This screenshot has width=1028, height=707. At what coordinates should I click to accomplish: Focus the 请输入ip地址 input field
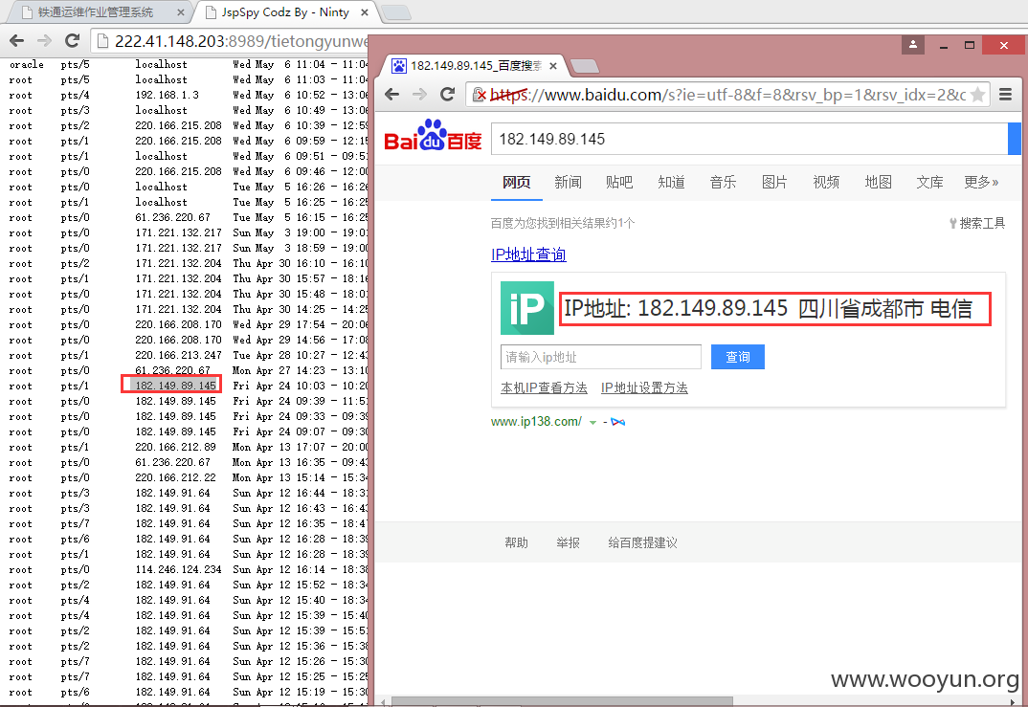pyautogui.click(x=600, y=357)
